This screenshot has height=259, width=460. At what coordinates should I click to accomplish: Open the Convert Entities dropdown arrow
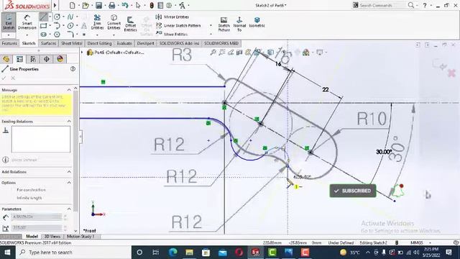click(x=114, y=35)
